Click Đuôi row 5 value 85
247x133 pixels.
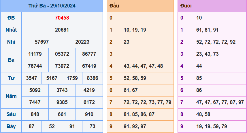pyautogui.click(x=199, y=78)
